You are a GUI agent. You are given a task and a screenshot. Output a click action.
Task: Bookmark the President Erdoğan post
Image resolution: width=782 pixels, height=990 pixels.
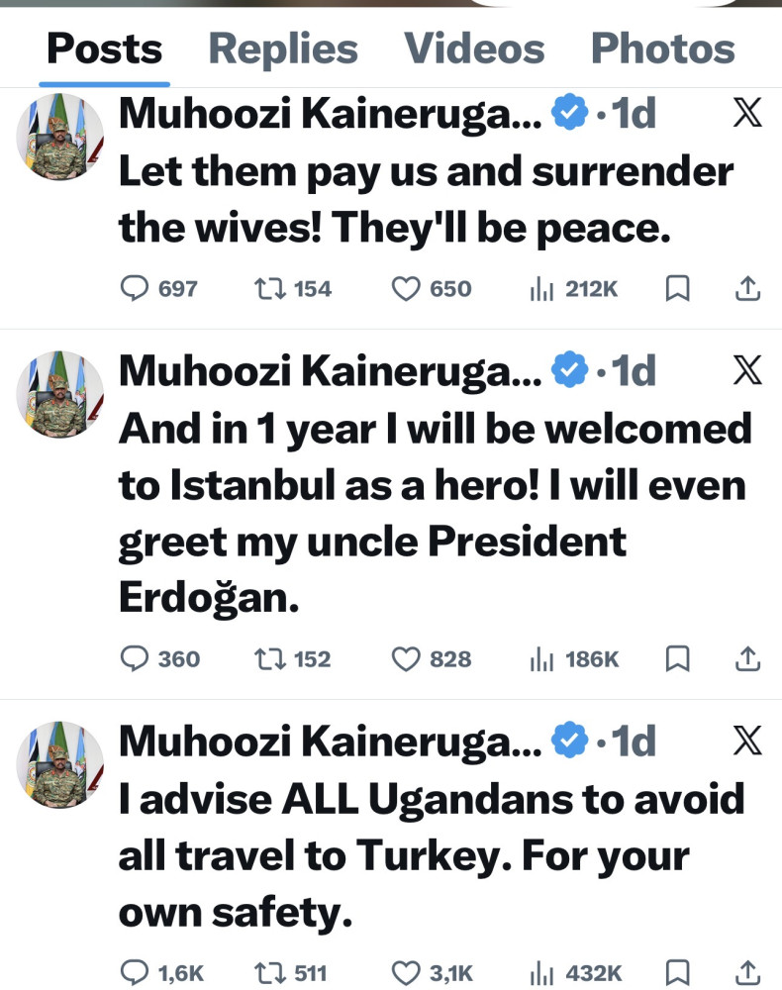click(677, 659)
